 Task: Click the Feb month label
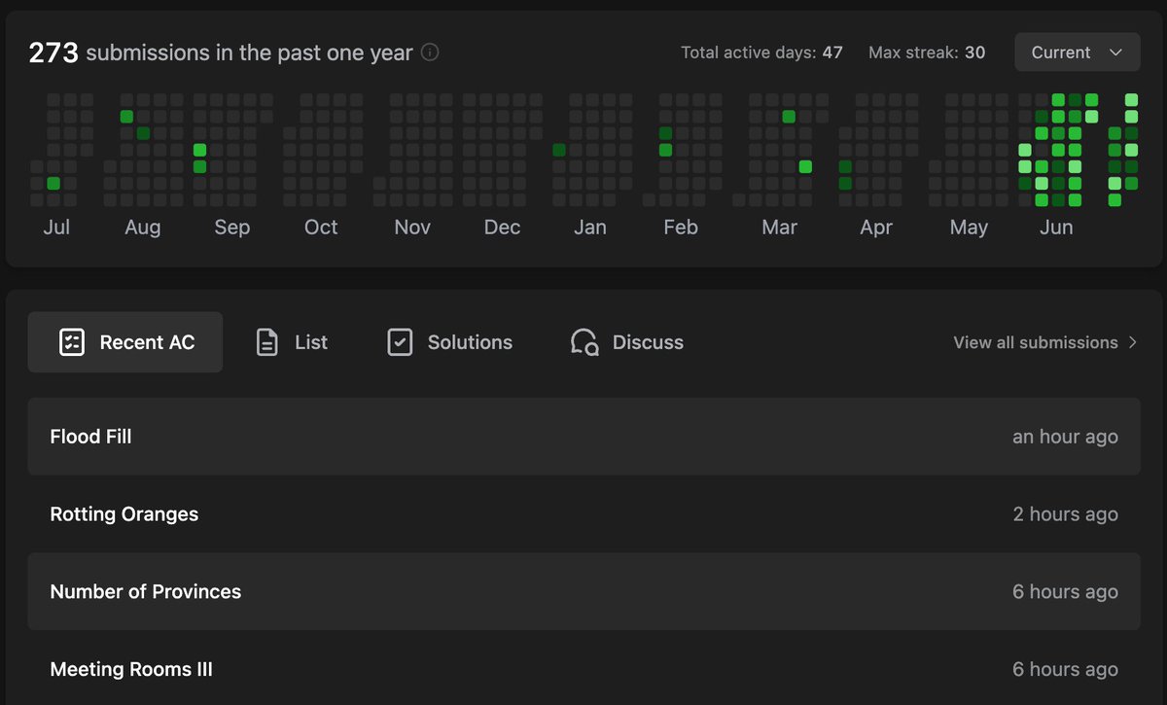(681, 228)
